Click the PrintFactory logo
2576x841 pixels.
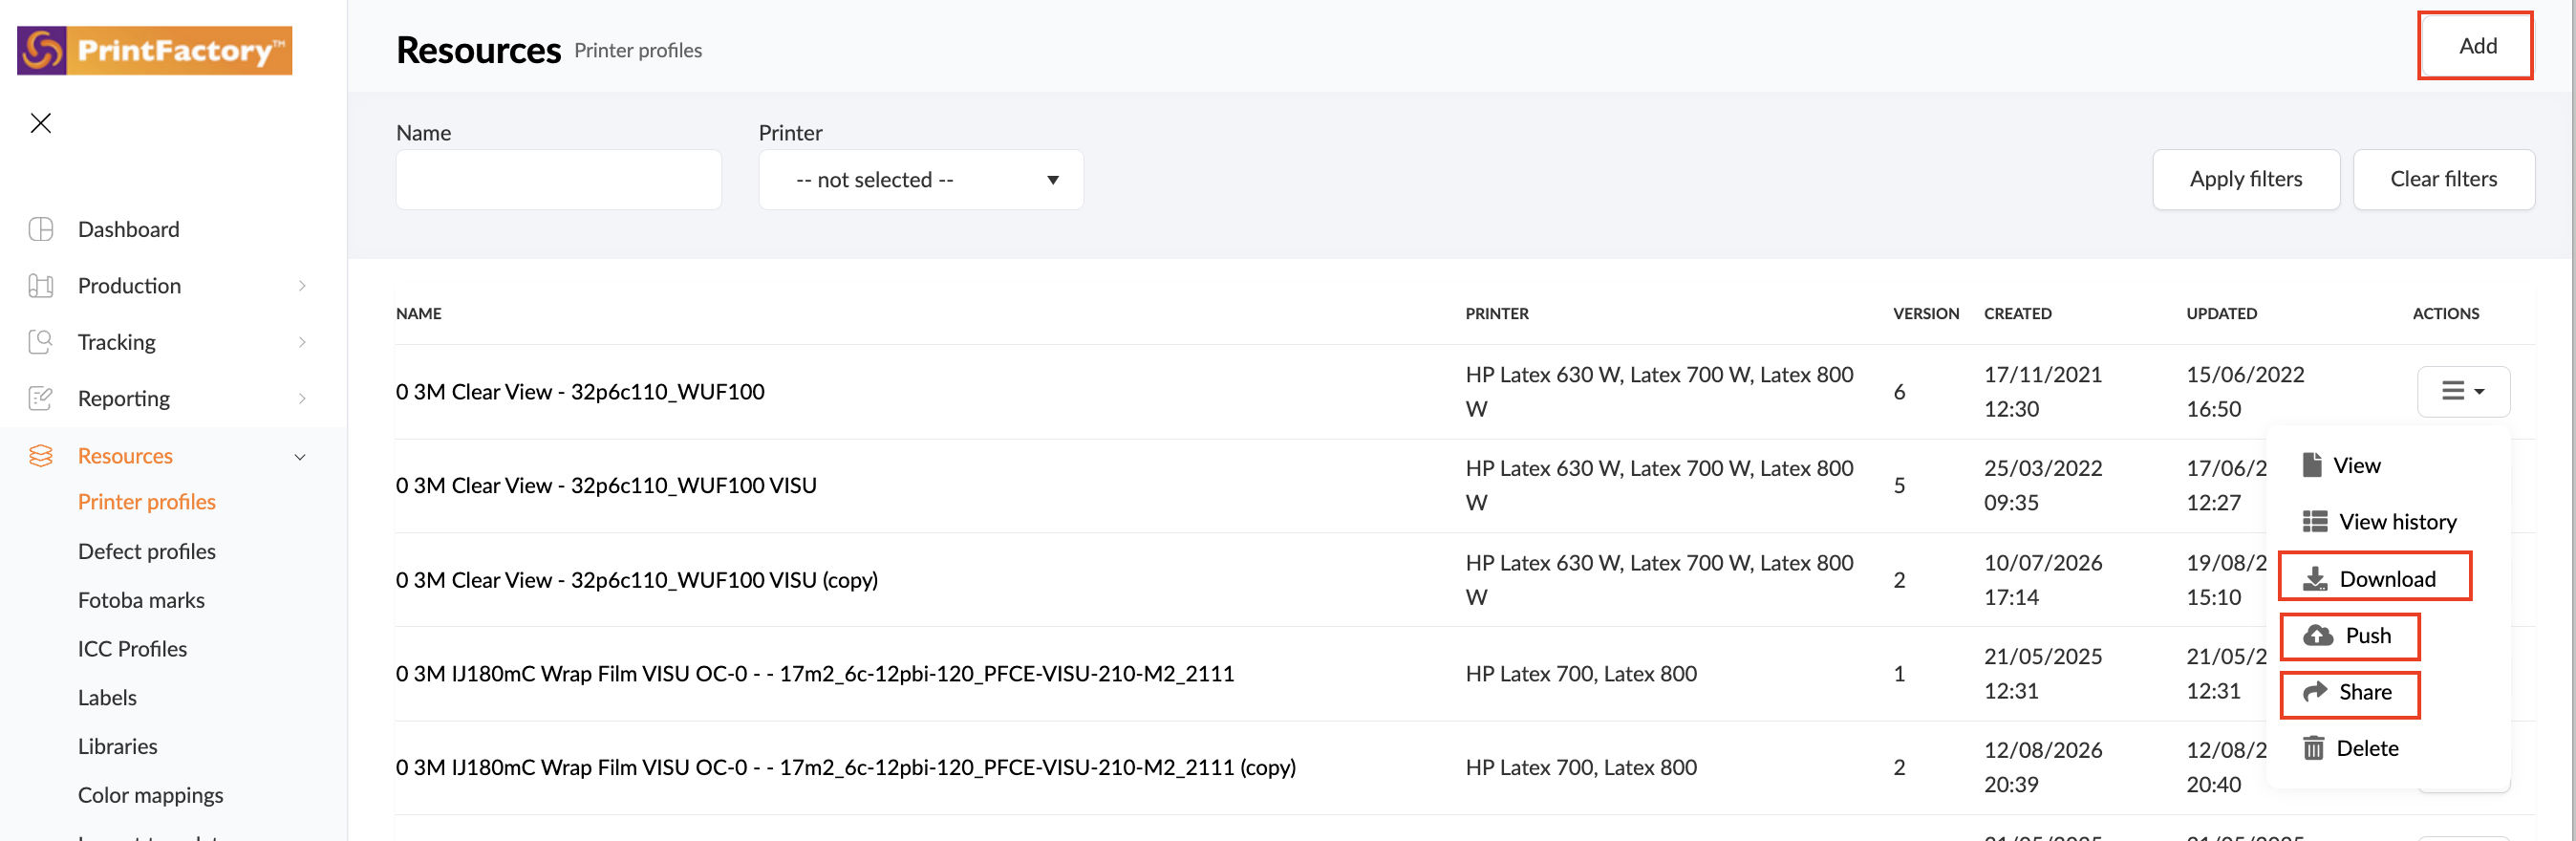tap(155, 50)
